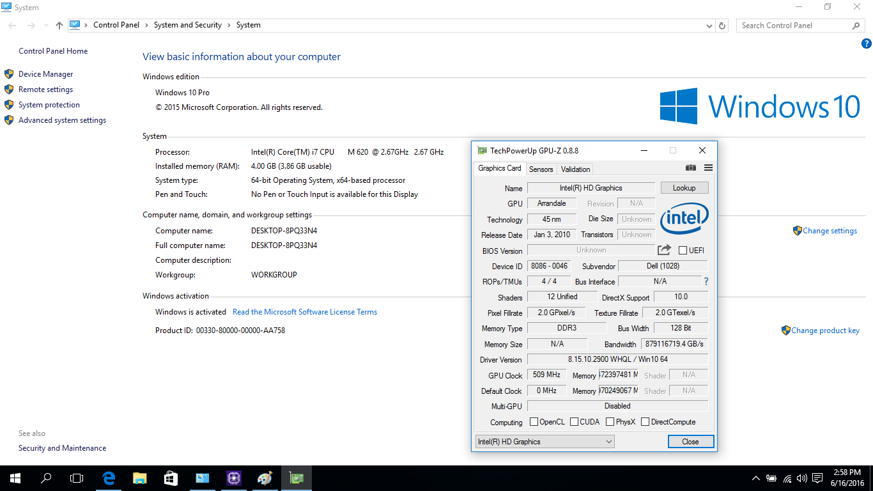Click the battery icon in the system tray

coord(772,478)
